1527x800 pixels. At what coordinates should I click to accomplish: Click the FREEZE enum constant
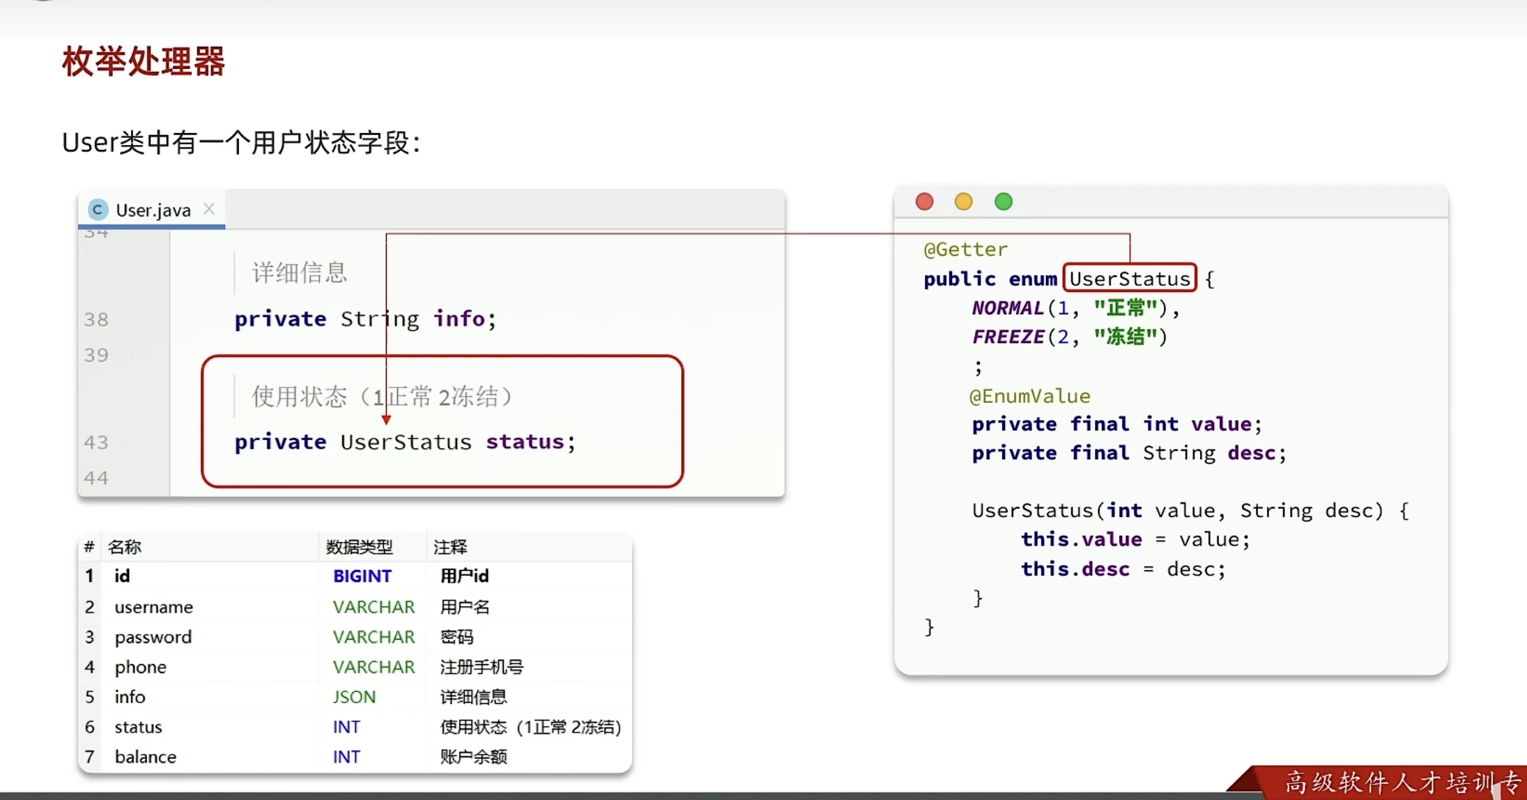[x=1008, y=337]
